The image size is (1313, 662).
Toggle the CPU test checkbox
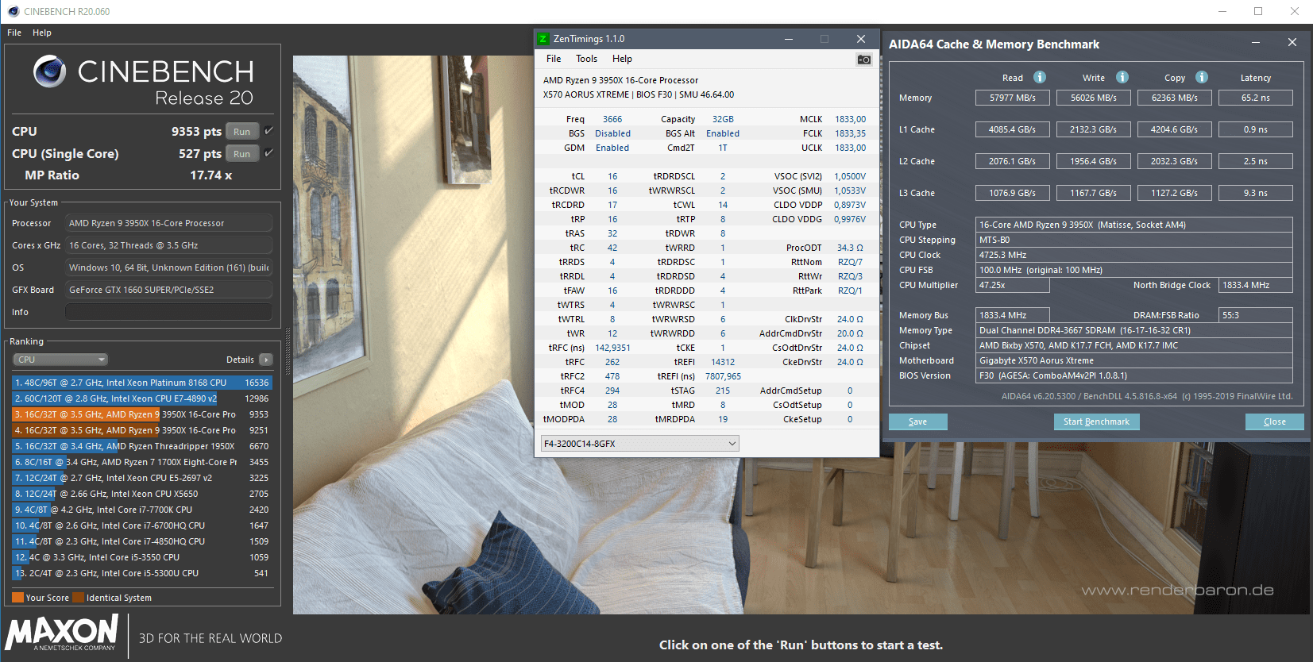coord(269,131)
